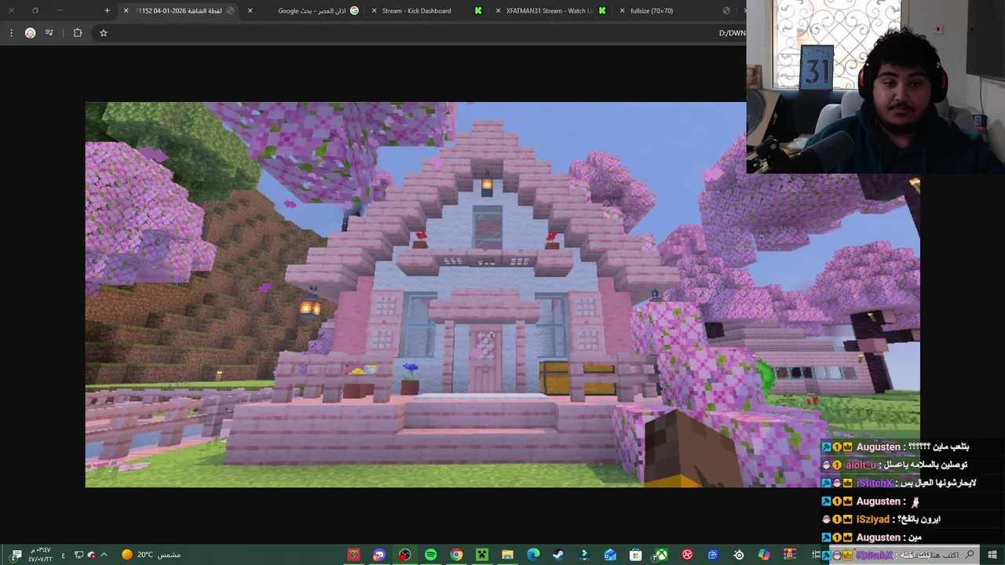Open Spotify from the taskbar

coord(430,555)
